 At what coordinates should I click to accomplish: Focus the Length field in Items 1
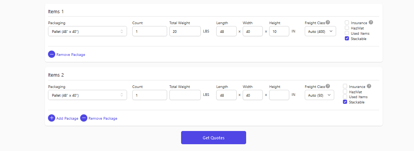226,31
